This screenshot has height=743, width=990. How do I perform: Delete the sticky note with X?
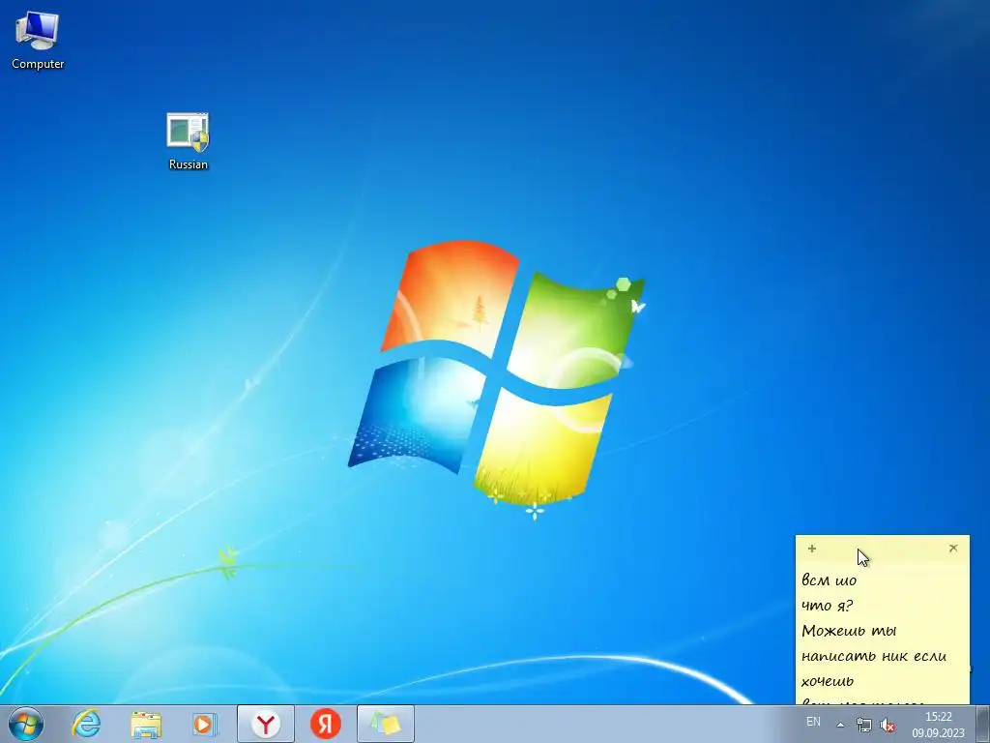(x=953, y=549)
